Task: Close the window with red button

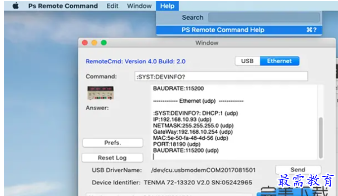Action: pyautogui.click(x=85, y=43)
